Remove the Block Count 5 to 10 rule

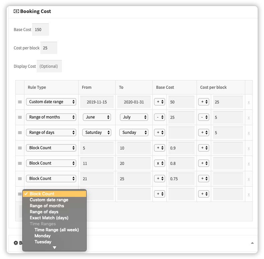(249, 148)
